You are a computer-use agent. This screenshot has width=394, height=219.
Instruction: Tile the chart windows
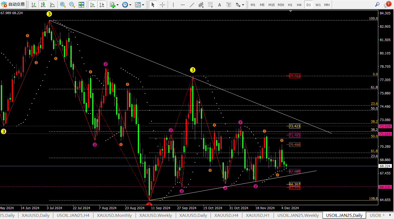[81, 5]
